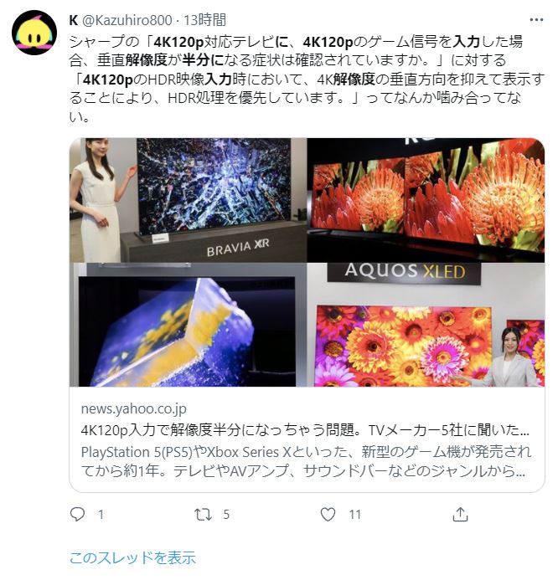Open the 13時間 timestamp link

click(x=204, y=20)
